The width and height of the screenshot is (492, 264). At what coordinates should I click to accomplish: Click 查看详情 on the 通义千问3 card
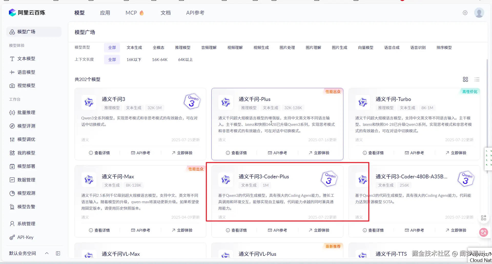(x=99, y=153)
